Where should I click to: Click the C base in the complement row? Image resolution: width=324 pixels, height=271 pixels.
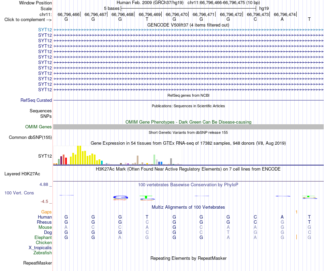255,19
